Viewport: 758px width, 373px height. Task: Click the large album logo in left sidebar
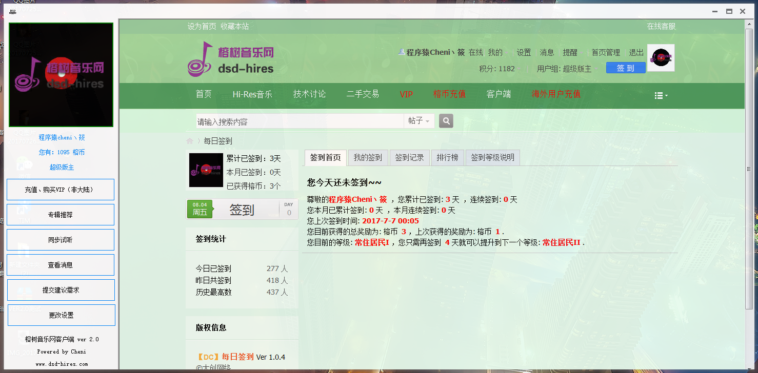click(61, 75)
